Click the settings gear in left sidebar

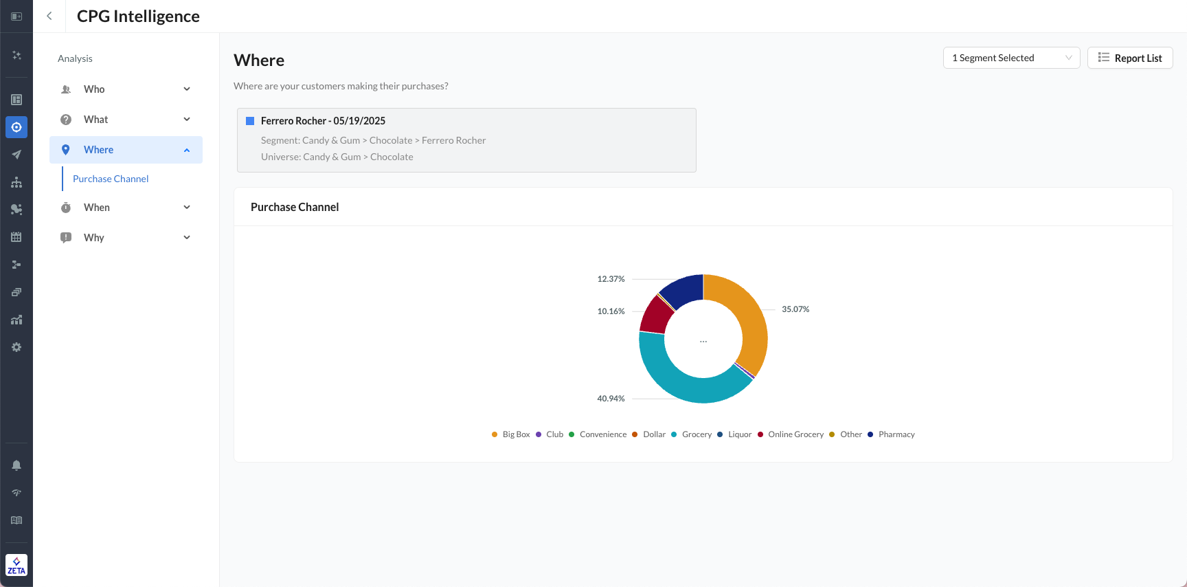coord(16,347)
